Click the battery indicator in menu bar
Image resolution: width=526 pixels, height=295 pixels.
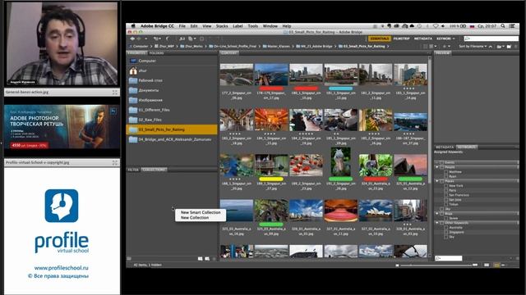464,25
